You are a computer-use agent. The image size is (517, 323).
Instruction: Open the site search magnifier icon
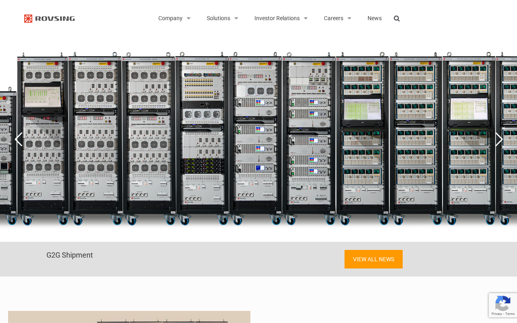point(397,19)
